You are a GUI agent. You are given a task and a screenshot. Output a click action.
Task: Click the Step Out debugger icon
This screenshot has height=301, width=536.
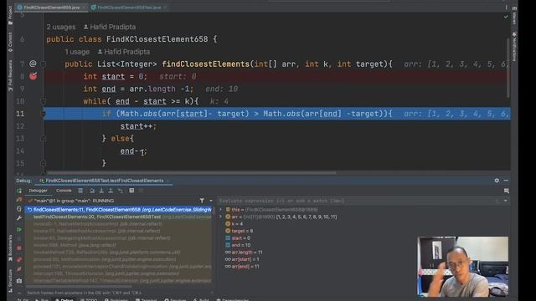coord(111,191)
